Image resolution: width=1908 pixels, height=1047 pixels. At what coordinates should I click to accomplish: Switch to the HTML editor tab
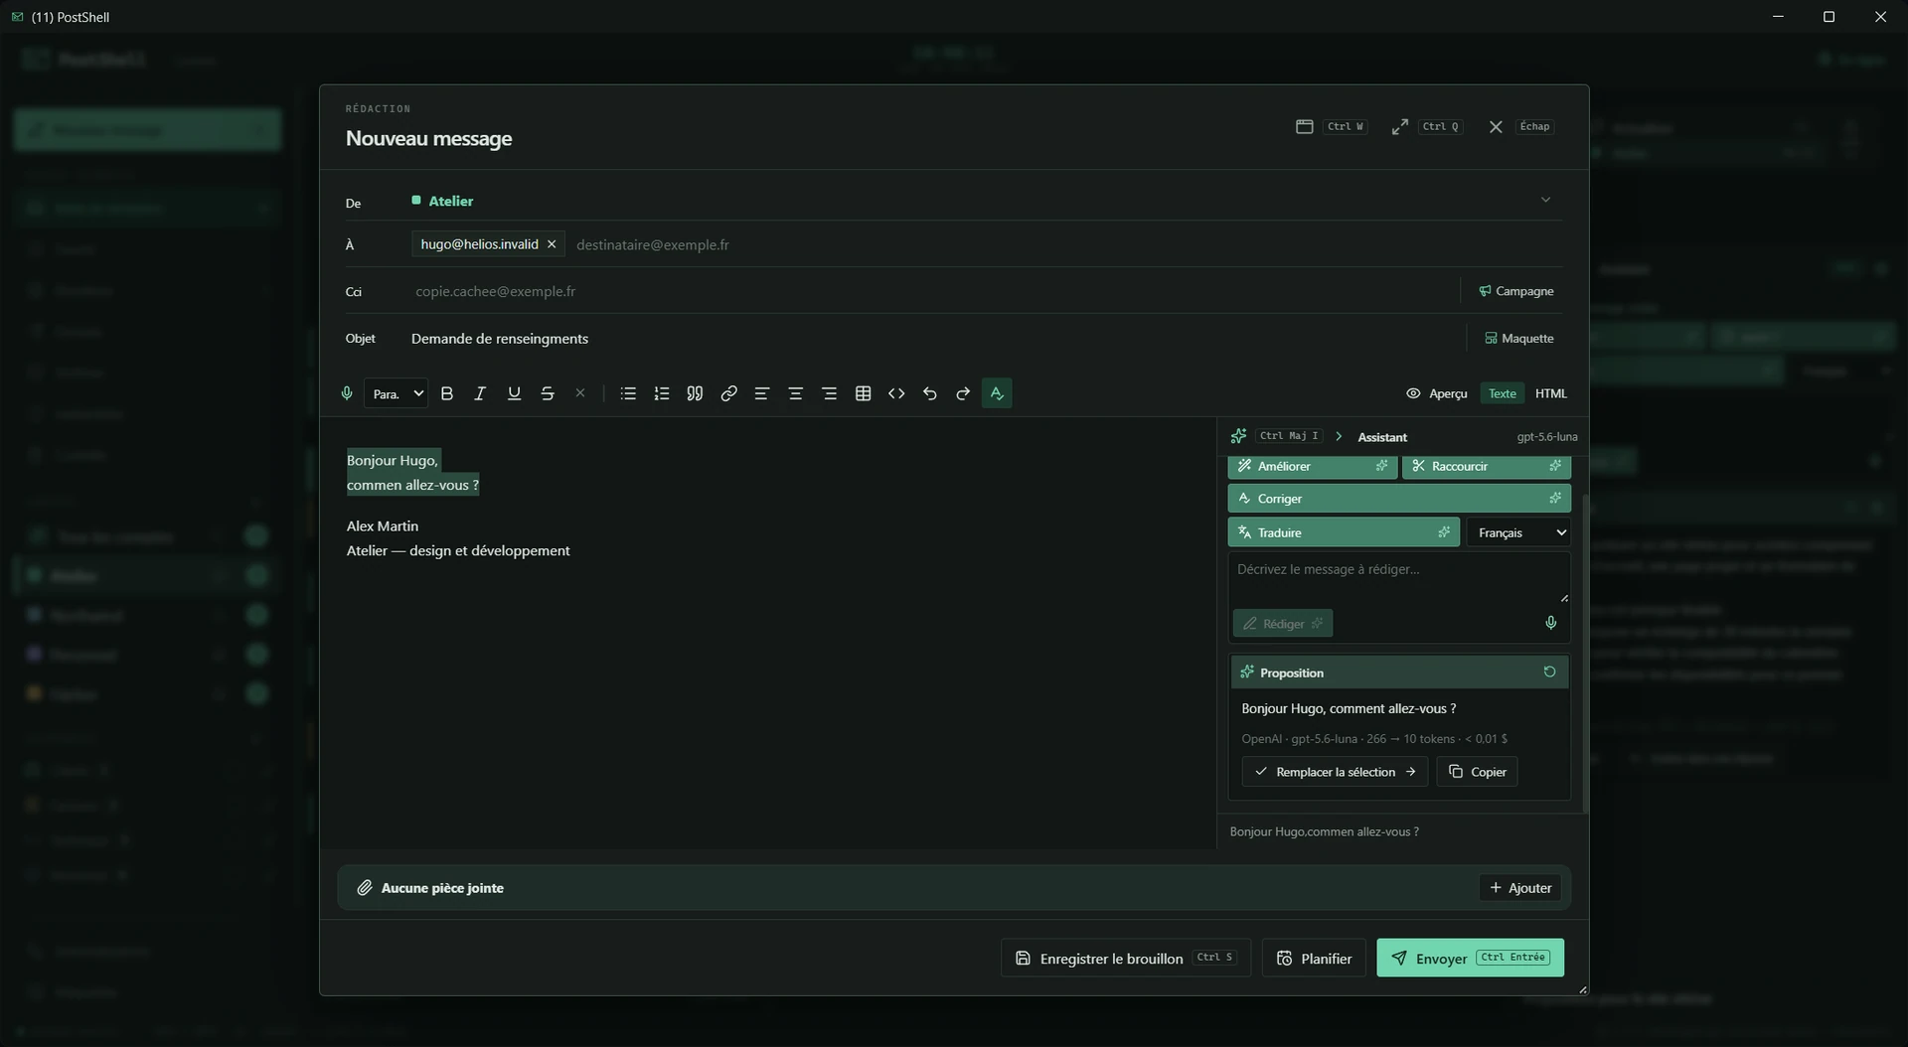pos(1551,393)
